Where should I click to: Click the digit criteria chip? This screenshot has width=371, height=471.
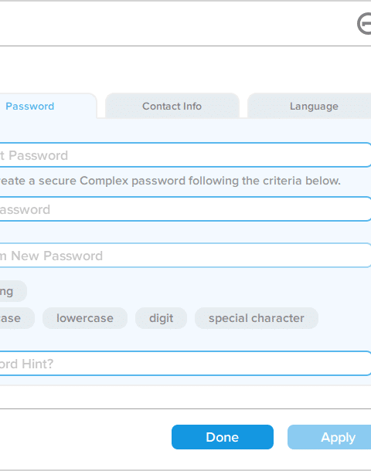point(161,318)
